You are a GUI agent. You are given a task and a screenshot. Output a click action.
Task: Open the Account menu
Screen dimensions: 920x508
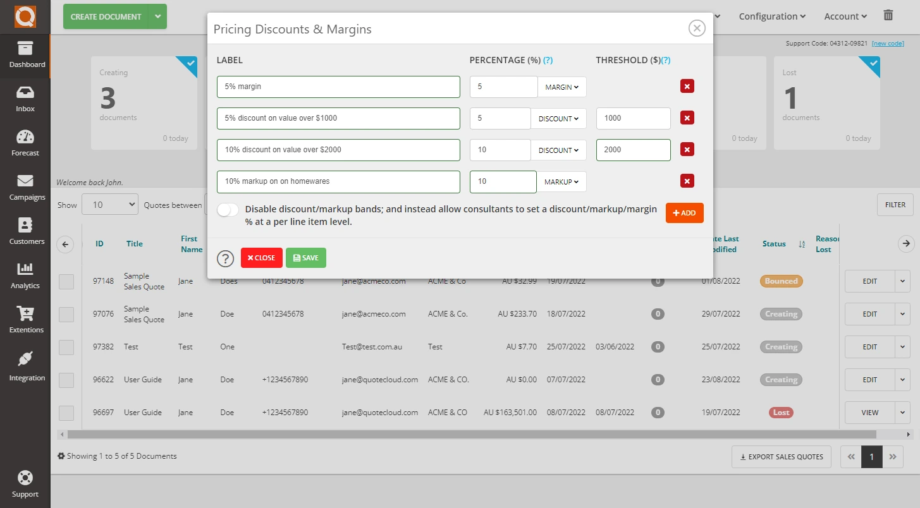[845, 16]
